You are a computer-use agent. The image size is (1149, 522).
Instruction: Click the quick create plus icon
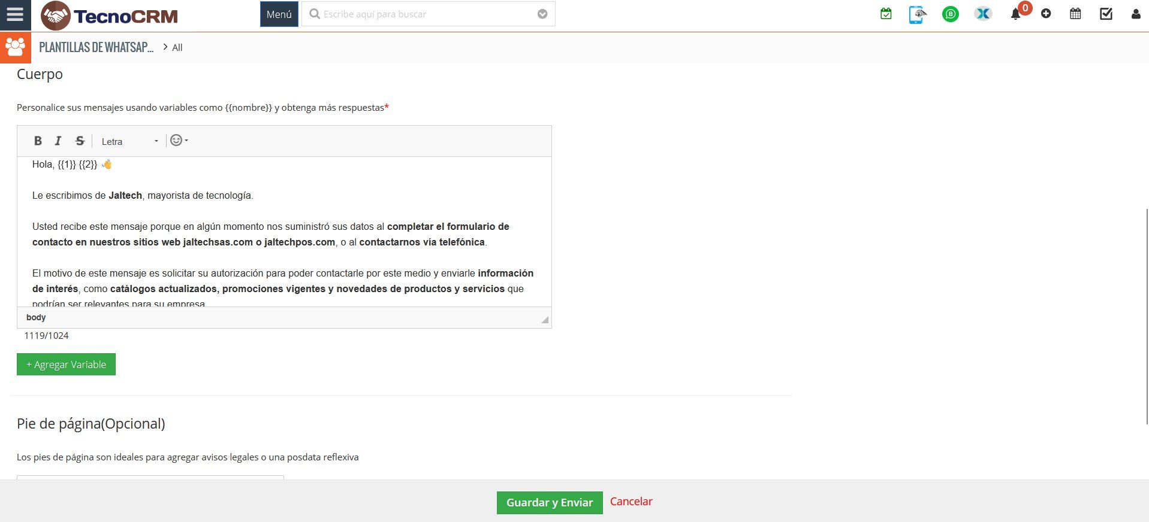point(1046,14)
